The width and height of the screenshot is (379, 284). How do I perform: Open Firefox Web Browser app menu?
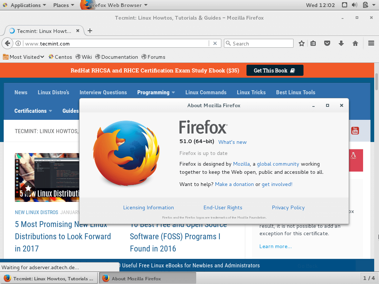pos(114,5)
